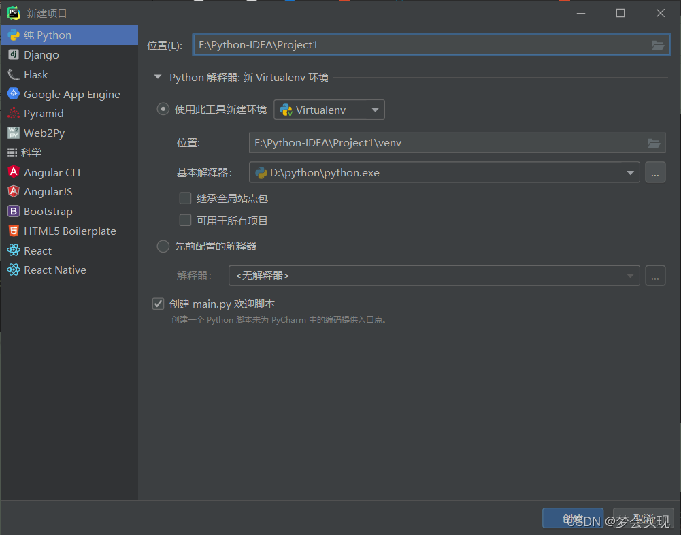Viewport: 681px width, 535px height.
Task: Click the Angular CLI shield icon
Action: point(14,172)
